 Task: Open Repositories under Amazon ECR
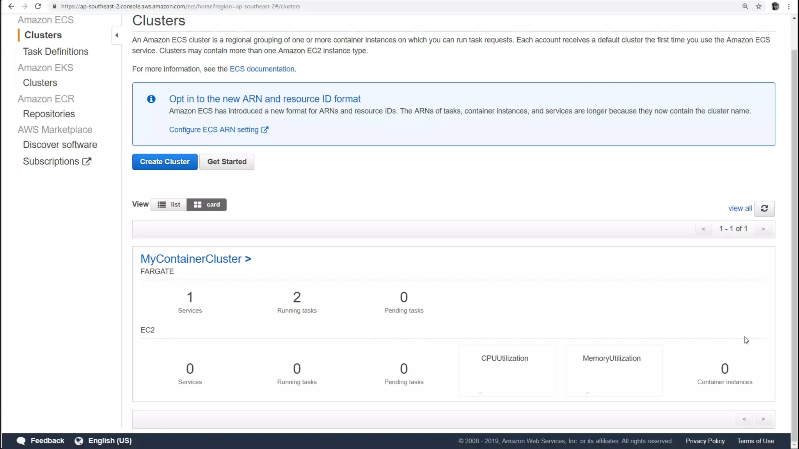click(x=49, y=114)
